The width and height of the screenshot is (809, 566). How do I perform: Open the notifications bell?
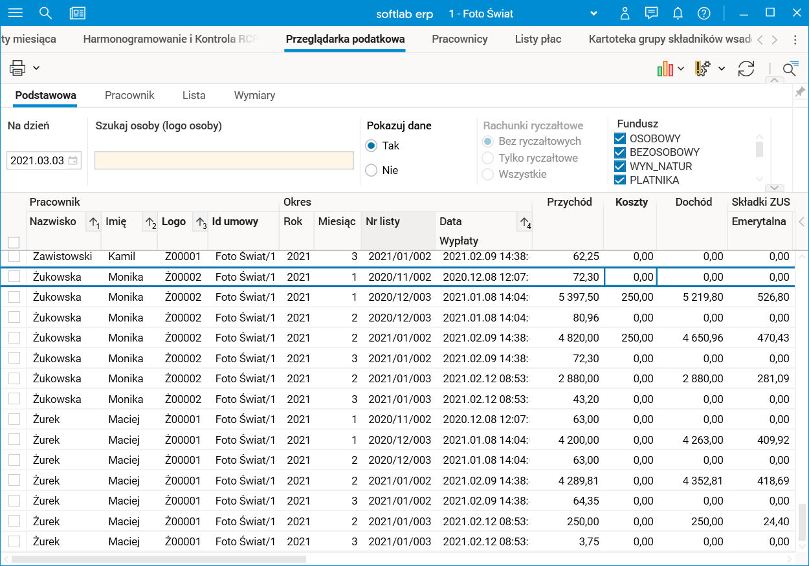[x=678, y=14]
